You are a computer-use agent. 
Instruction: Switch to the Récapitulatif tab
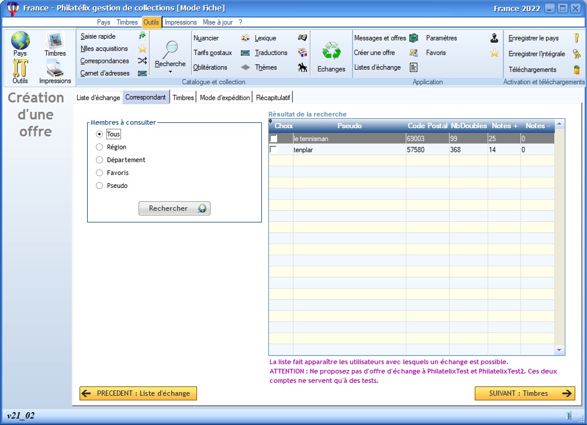273,97
